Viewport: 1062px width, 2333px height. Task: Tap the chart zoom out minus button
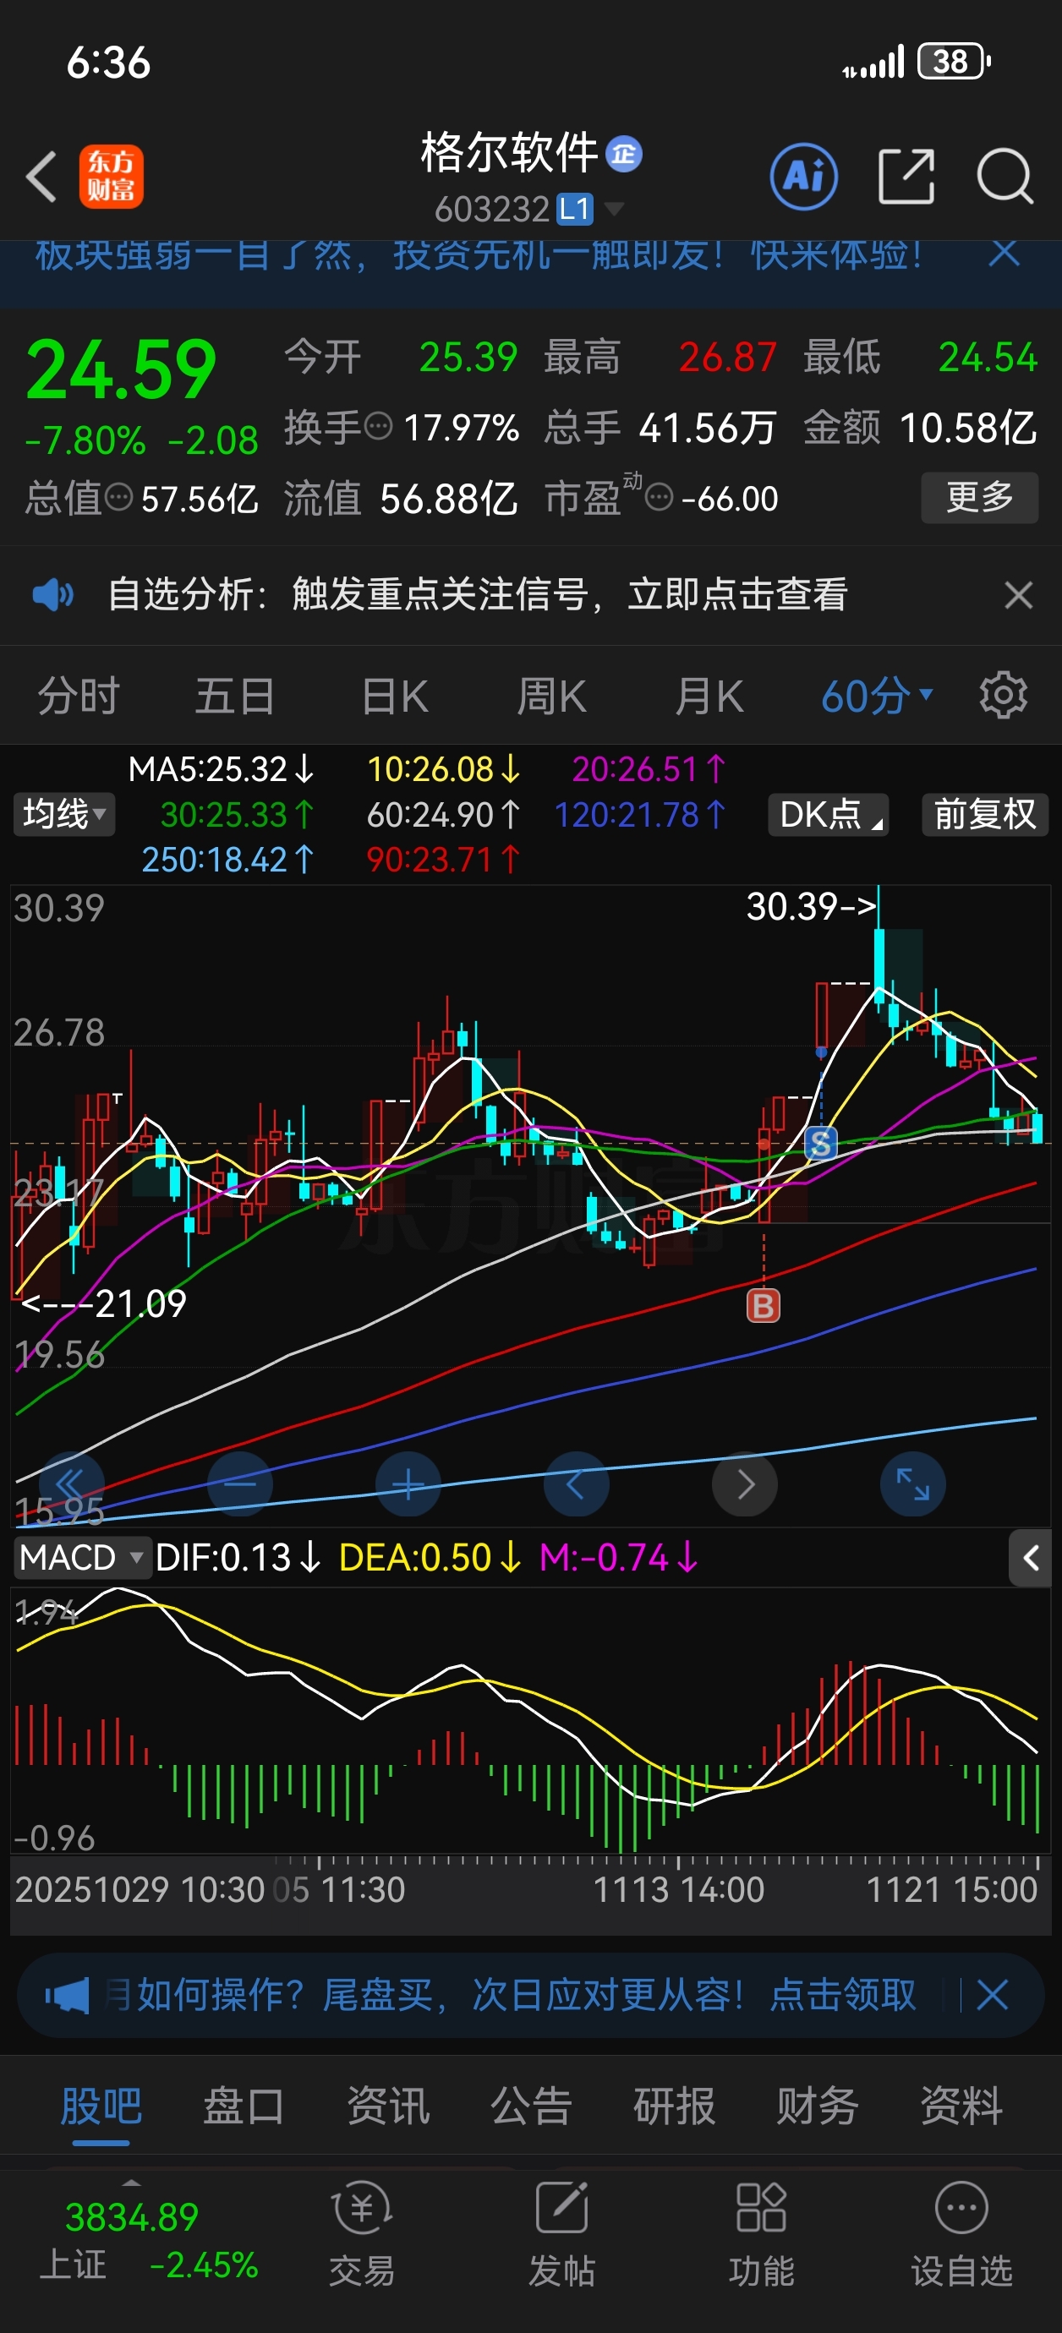[x=240, y=1483]
